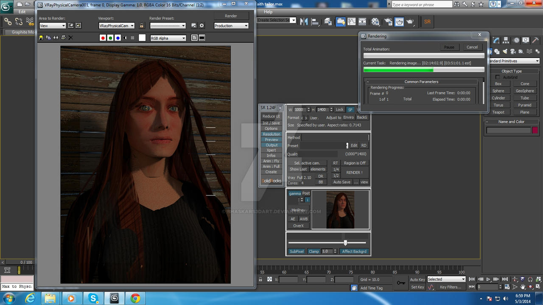Toggle the viewport lock in render dialog

[142, 25]
